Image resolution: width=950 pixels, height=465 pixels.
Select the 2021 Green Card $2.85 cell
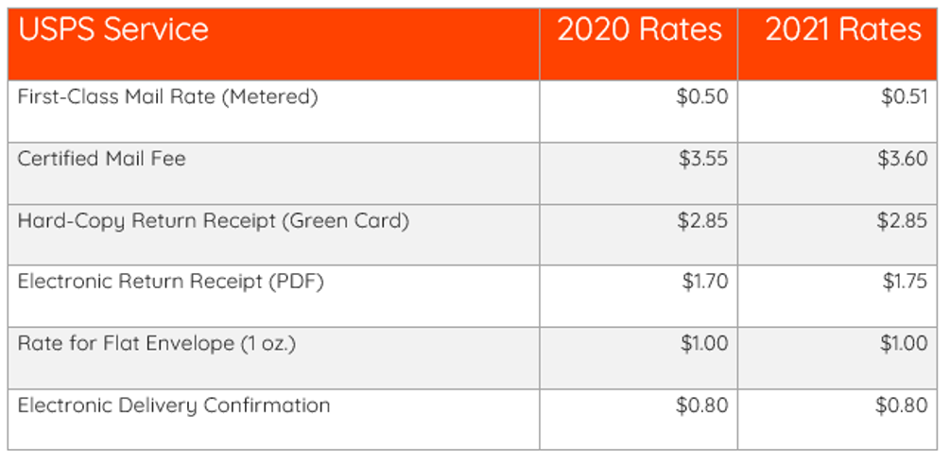pos(838,234)
